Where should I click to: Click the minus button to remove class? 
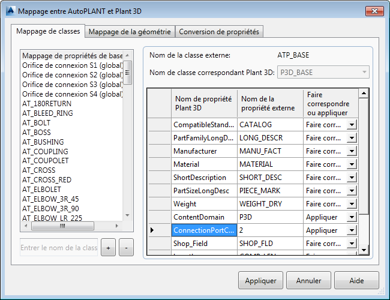click(126, 248)
